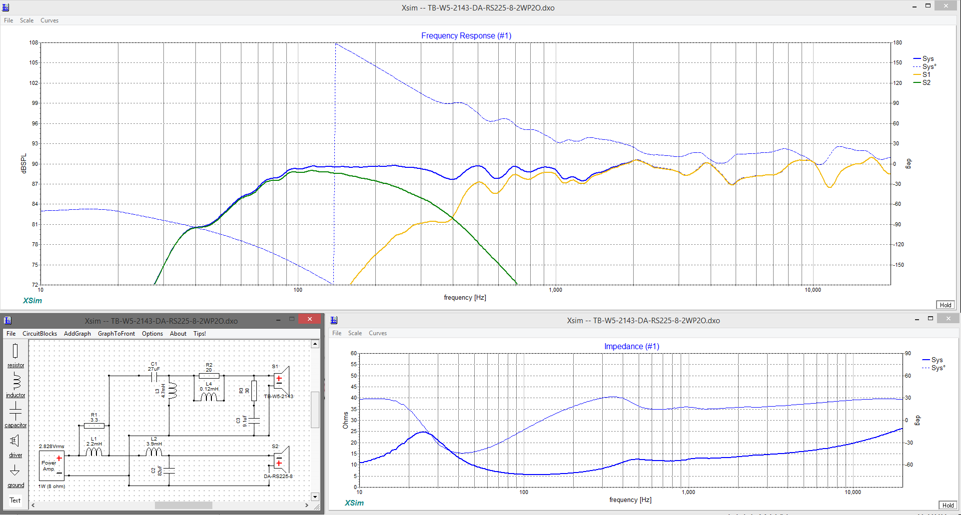
Task: Open the Tips! menu
Action: point(199,334)
